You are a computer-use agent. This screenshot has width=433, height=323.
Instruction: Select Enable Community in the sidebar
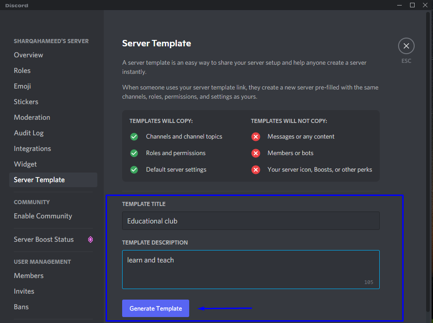[x=43, y=216]
